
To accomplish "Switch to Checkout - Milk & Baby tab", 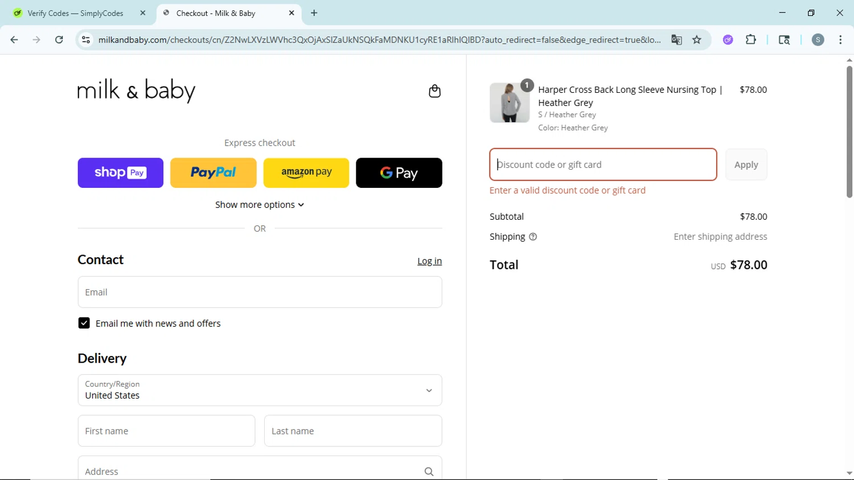I will [228, 13].
